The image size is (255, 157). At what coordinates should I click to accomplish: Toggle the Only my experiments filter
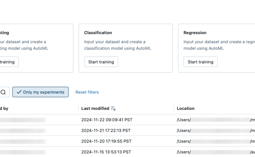click(40, 92)
